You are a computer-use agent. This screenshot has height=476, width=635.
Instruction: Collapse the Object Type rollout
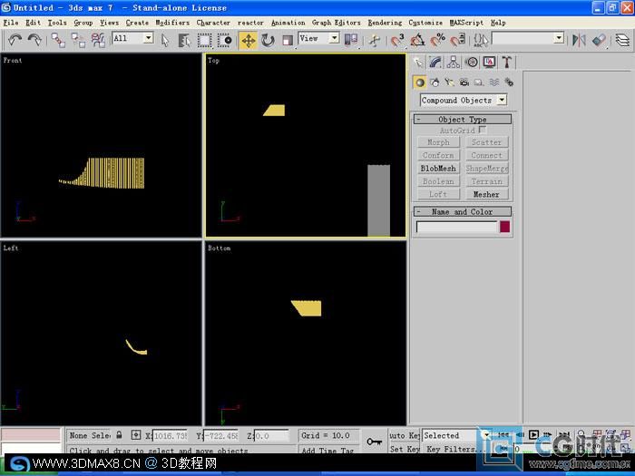pyautogui.click(x=462, y=119)
